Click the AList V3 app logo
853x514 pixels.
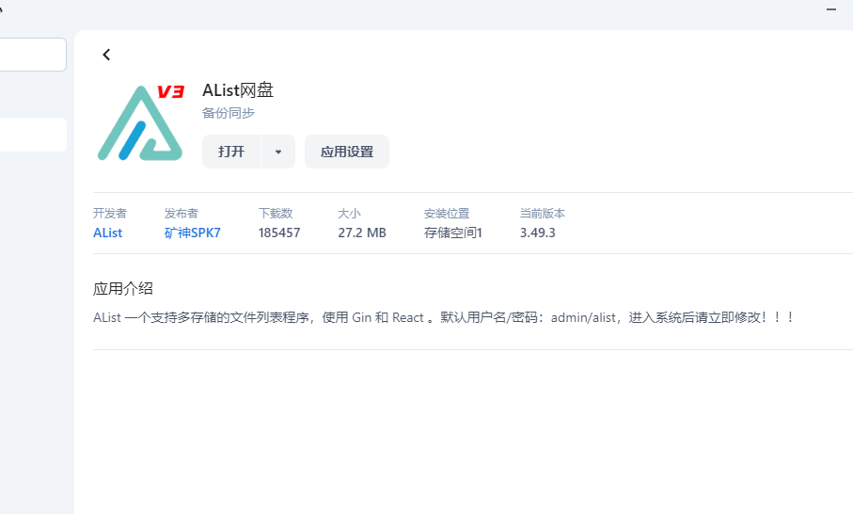point(140,122)
